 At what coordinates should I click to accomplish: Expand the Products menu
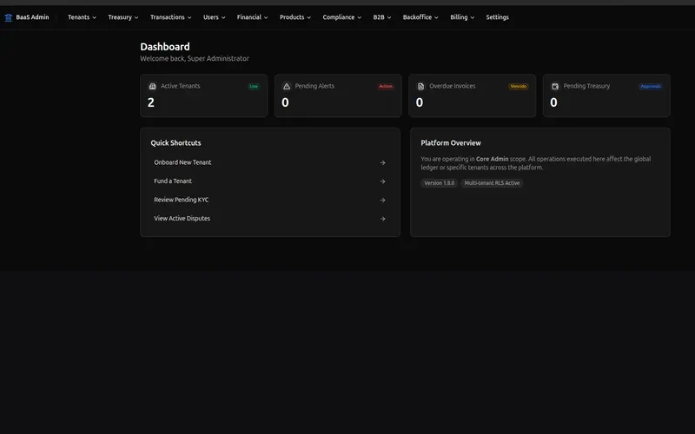[295, 17]
